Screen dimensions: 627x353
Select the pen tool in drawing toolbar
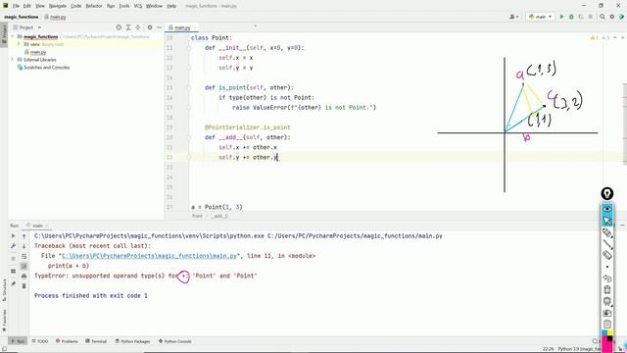pos(607,232)
